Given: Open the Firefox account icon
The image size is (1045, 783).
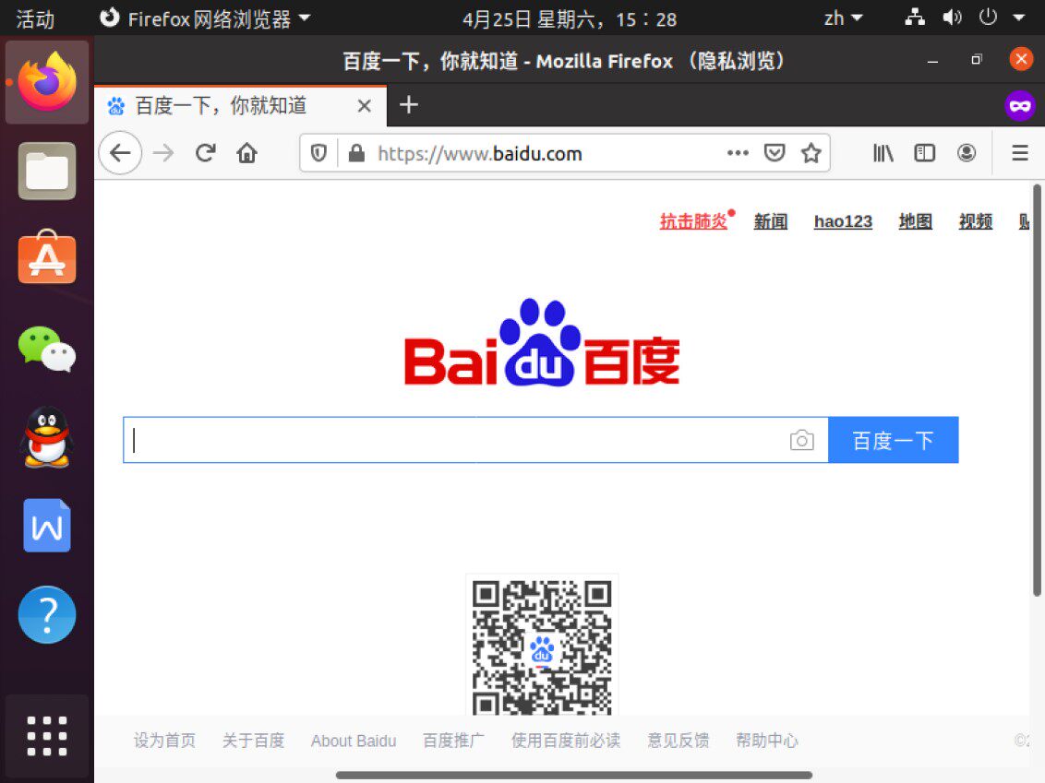Looking at the screenshot, I should [967, 153].
